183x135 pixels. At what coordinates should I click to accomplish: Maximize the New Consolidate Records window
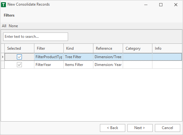click(x=161, y=5)
